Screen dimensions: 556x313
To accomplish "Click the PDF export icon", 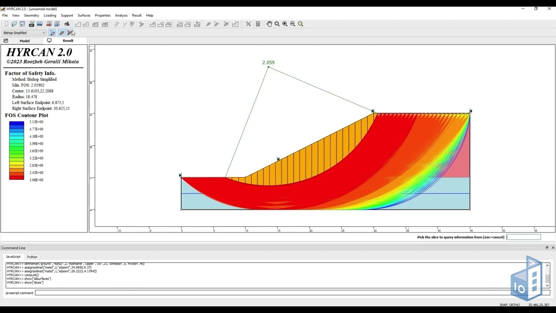I will tap(32, 24).
